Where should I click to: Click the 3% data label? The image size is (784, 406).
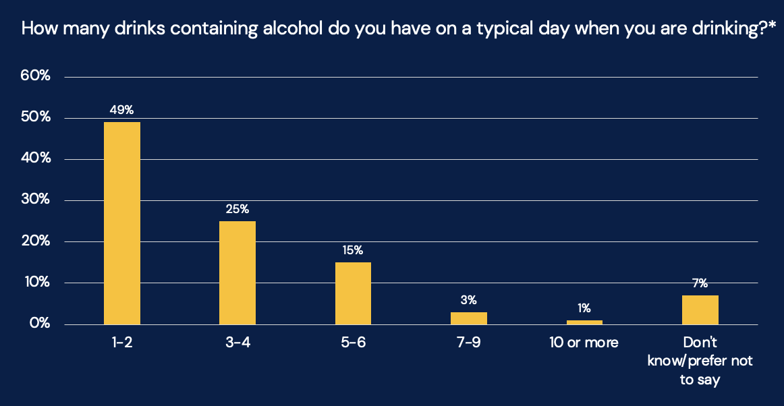point(469,300)
